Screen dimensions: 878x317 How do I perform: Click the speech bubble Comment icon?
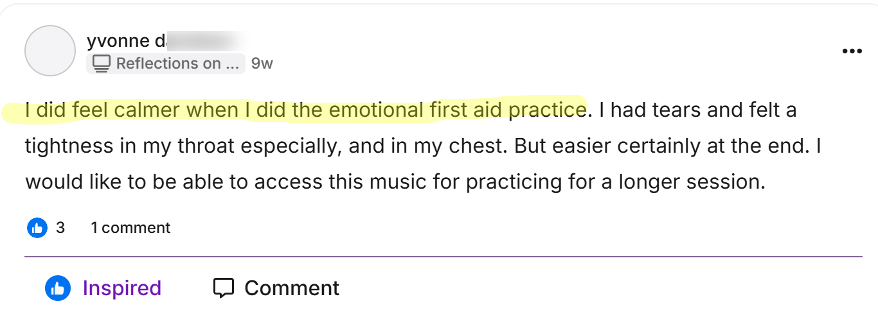(x=223, y=288)
